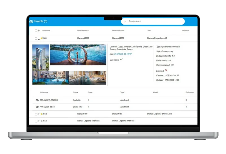
Task: Open the twin tower building thumbnail
Action: click(41, 57)
